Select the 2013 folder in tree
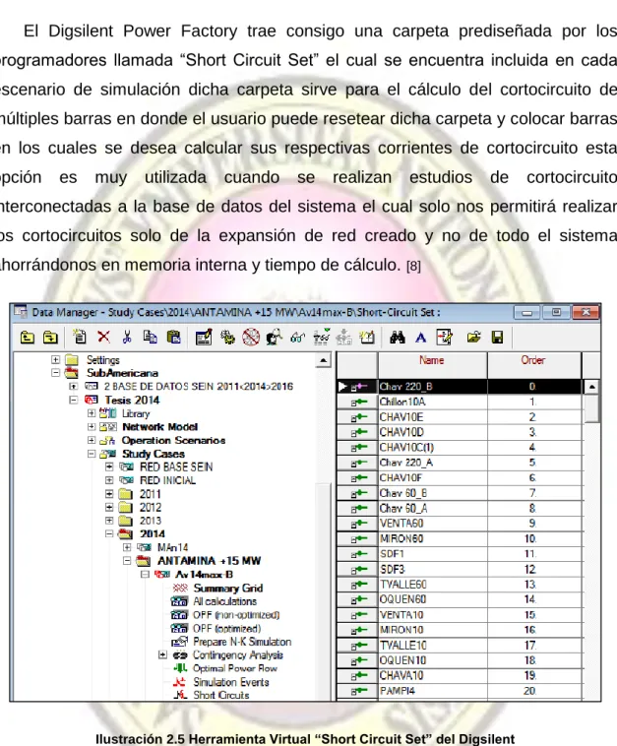The height and width of the screenshot is (746, 617). [151, 521]
